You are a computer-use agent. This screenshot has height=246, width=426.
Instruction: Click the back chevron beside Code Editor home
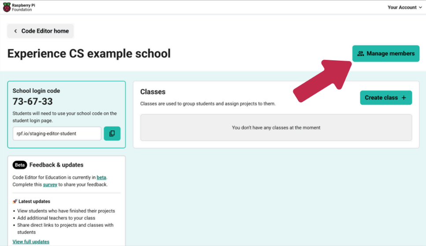15,31
